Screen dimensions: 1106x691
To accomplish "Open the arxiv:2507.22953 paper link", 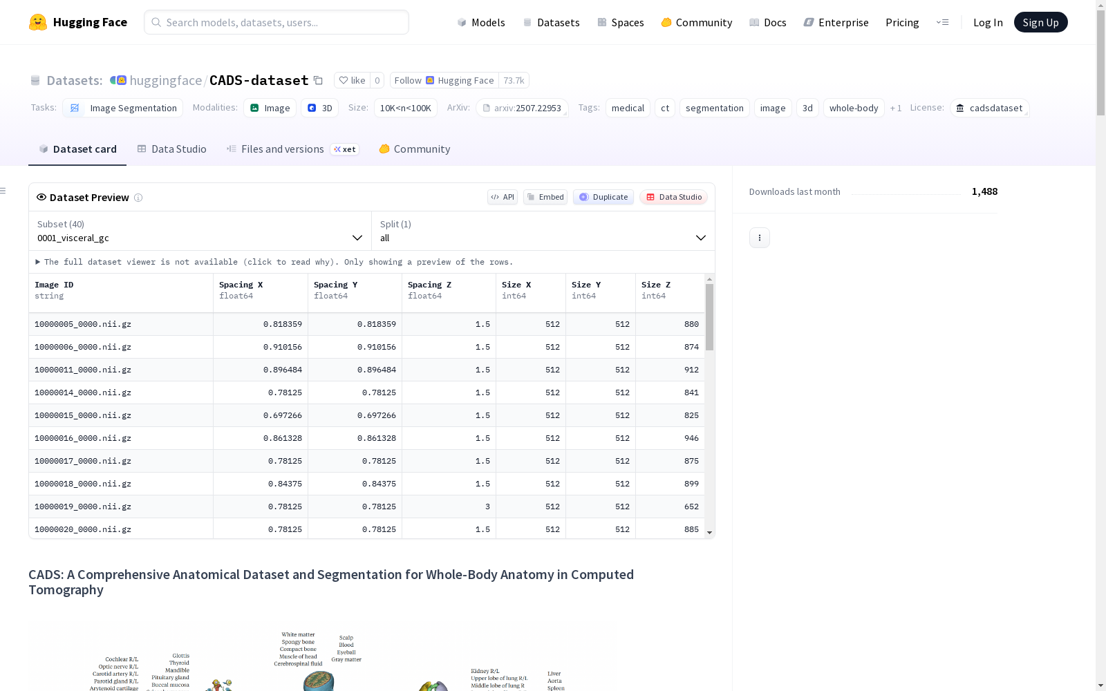I will [x=522, y=108].
